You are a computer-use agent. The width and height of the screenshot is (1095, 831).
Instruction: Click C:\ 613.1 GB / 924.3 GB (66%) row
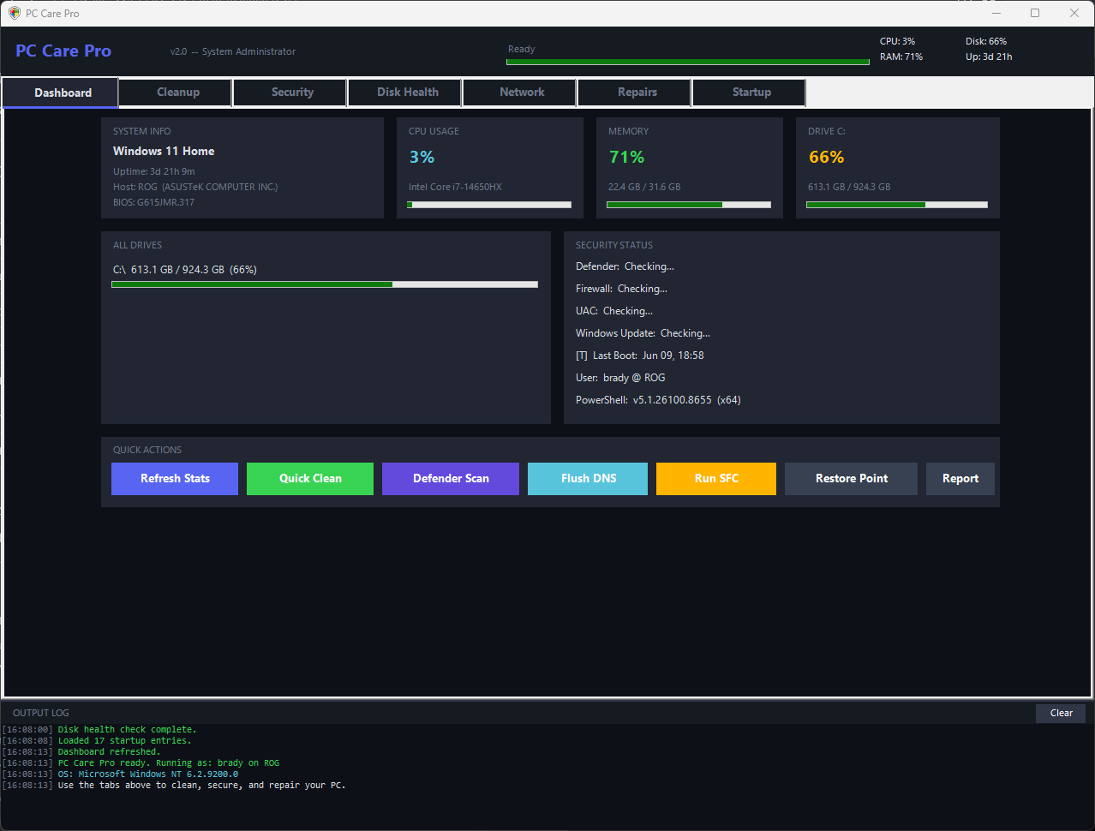185,270
